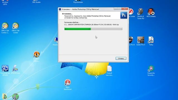Select the globe network icon at desktop bottom
178x100 pixels.
pyautogui.click(x=16, y=97)
